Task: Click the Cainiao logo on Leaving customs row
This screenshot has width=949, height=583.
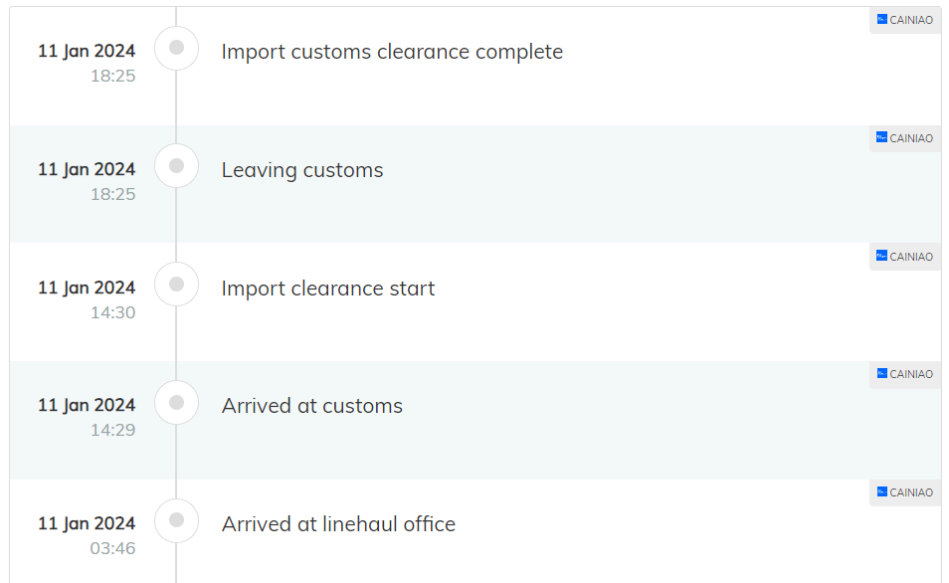Action: (x=881, y=137)
